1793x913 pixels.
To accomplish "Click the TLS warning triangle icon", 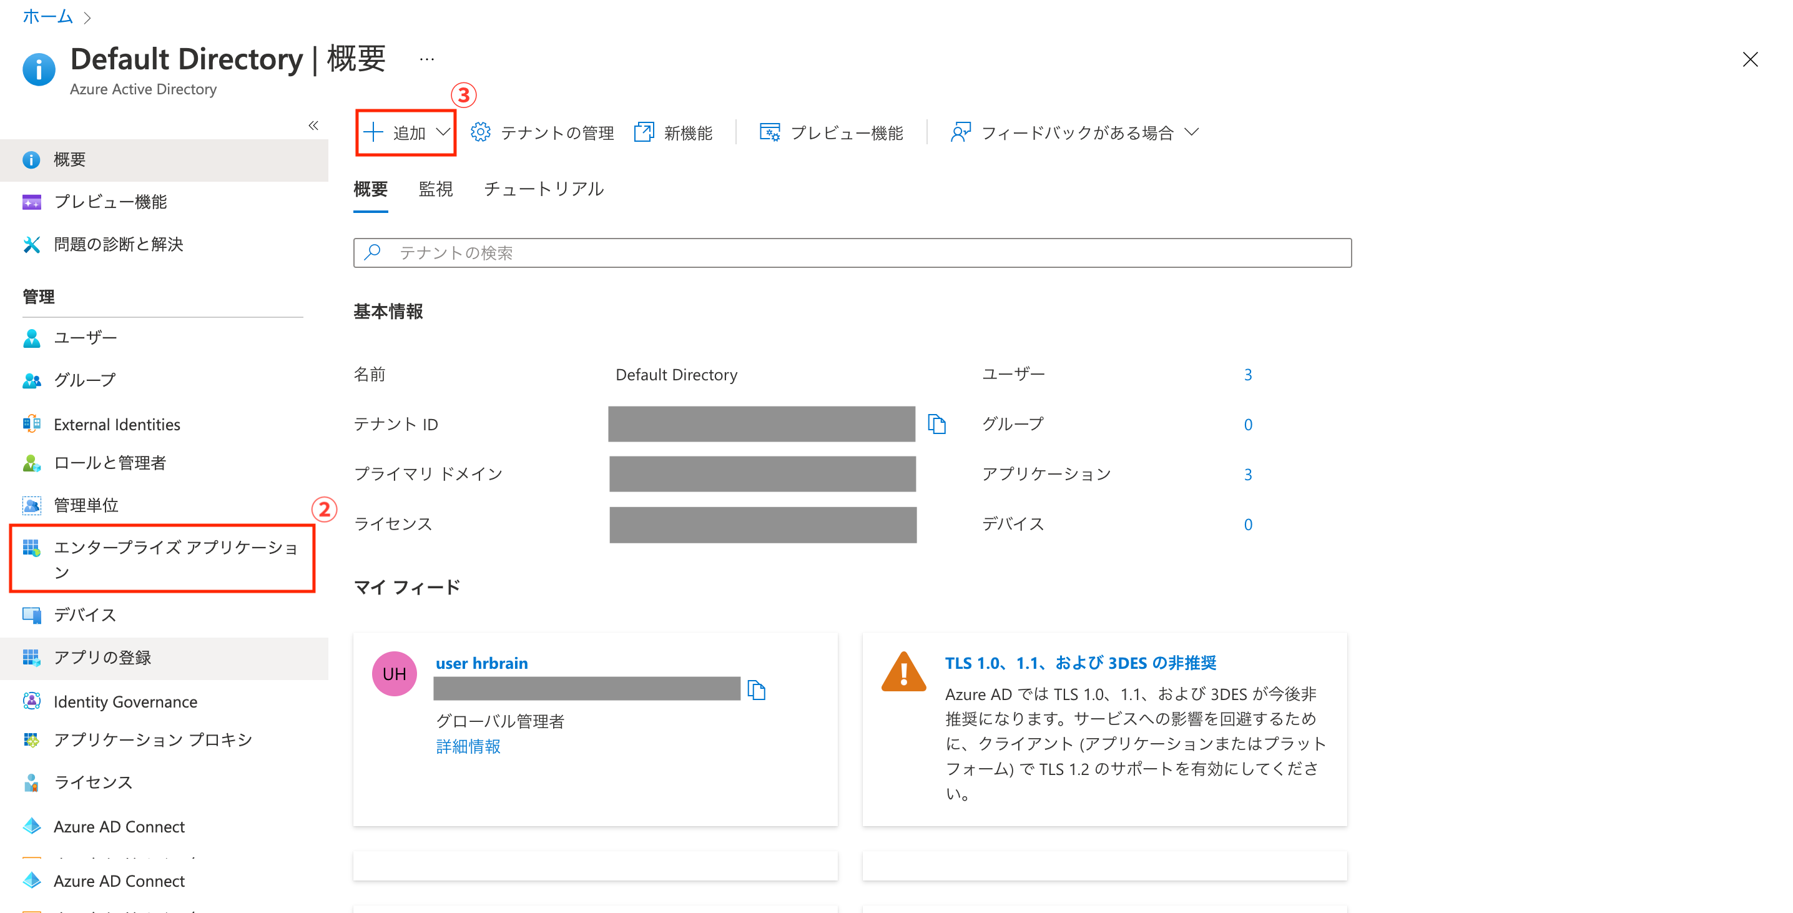I will (903, 672).
